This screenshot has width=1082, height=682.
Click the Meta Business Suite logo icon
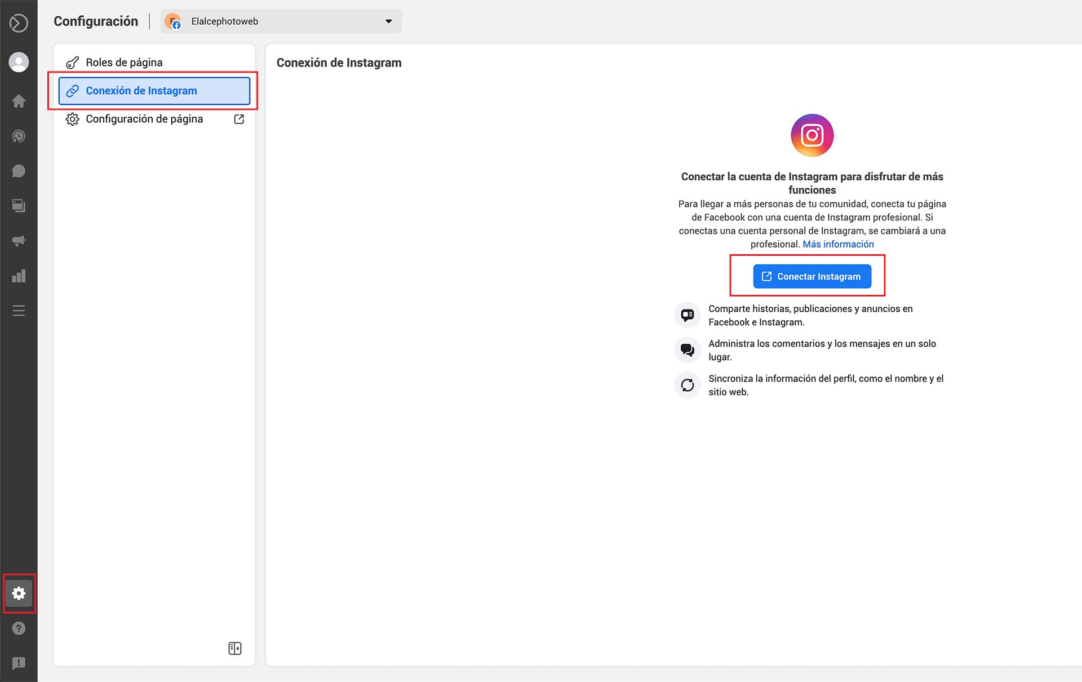coord(19,23)
